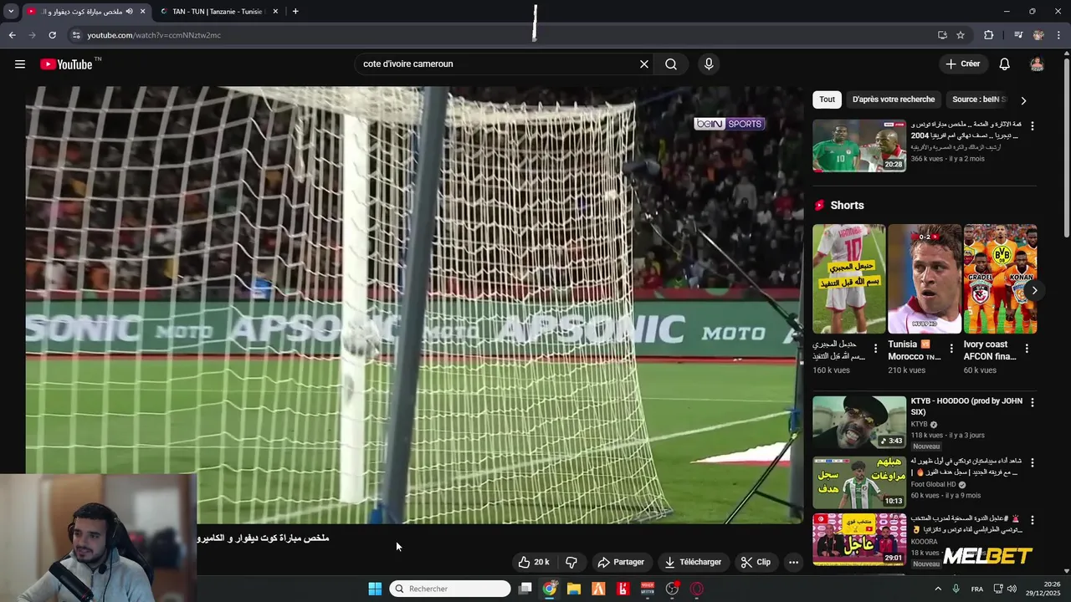This screenshot has height=602, width=1071.
Task: View site information icon beside URL
Action: (75, 35)
